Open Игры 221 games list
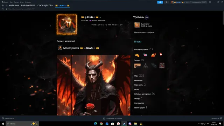Screen dimensions: 224x126 139,76
